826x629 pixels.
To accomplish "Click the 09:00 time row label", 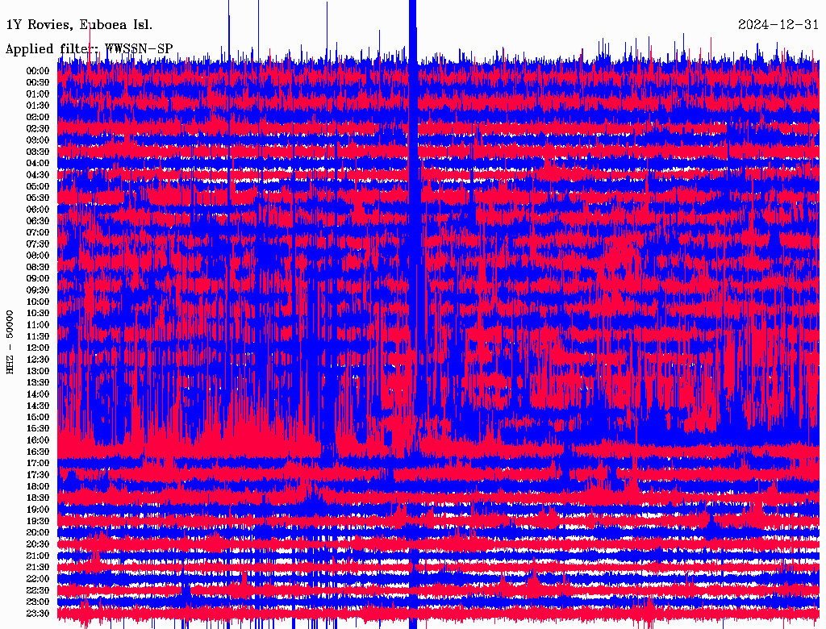I will coord(38,279).
